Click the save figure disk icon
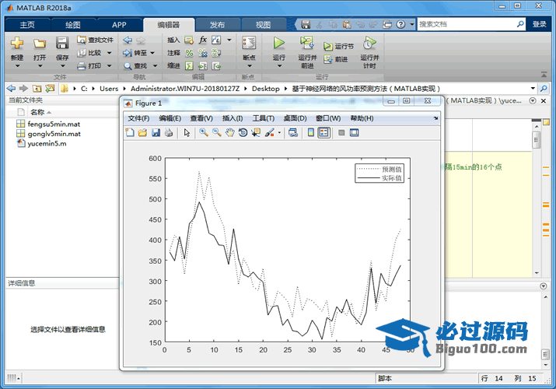The width and height of the screenshot is (556, 389). (156, 133)
